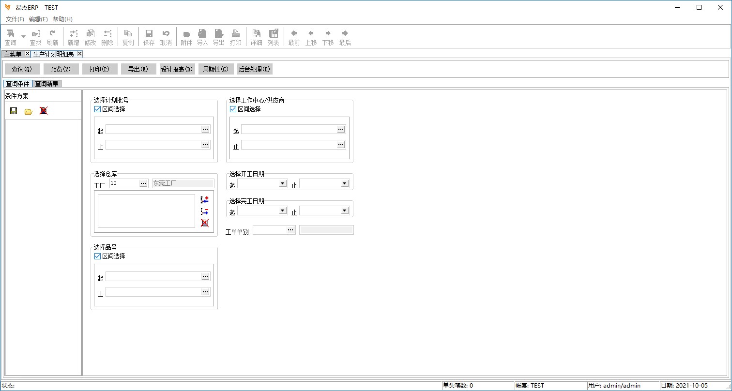The height and width of the screenshot is (391, 732).
Task: Click the 最前 navigation icon
Action: [x=294, y=37]
